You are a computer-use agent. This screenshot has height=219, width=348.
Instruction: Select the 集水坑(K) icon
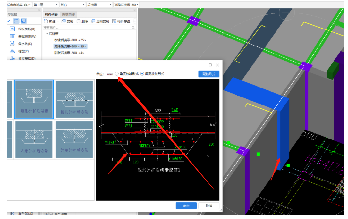click(12, 44)
